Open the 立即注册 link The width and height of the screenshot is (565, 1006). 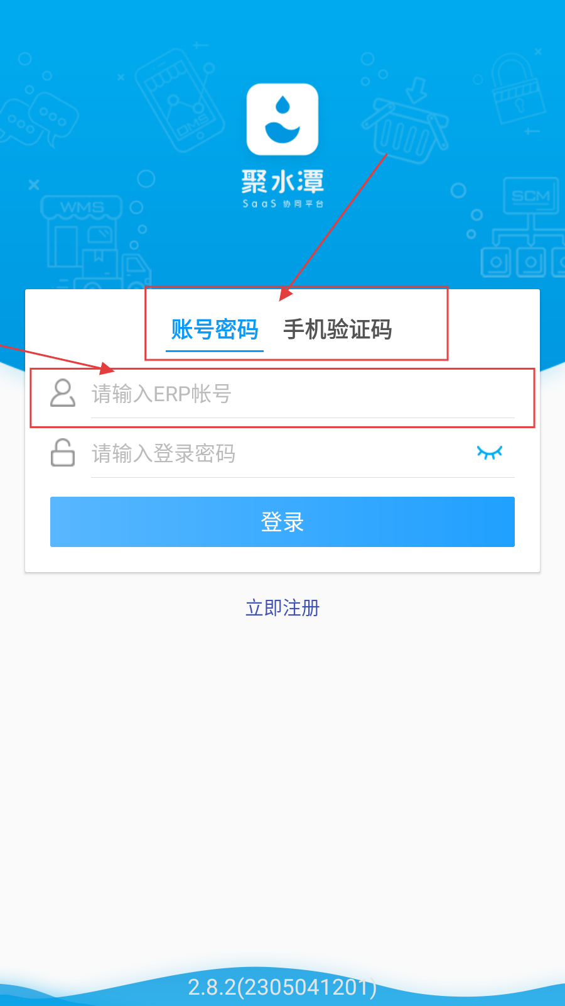282,608
